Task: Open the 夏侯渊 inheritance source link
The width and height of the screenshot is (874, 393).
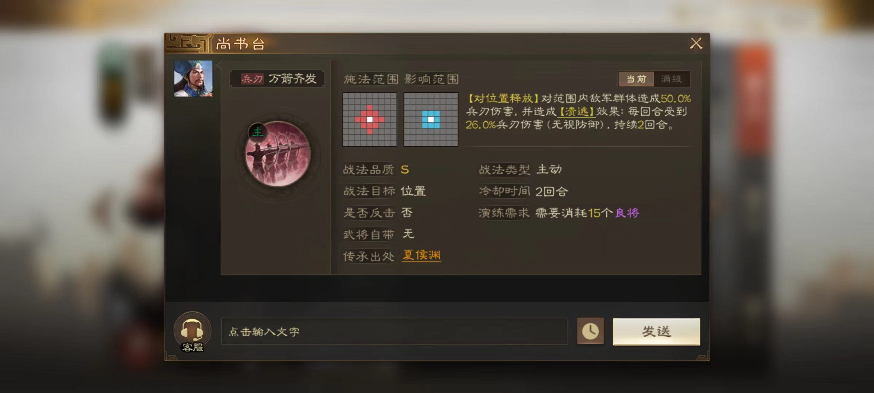Action: [x=422, y=255]
